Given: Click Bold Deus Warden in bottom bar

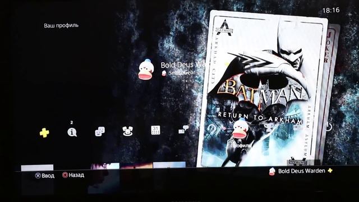Looking at the screenshot, I should click(x=302, y=171).
